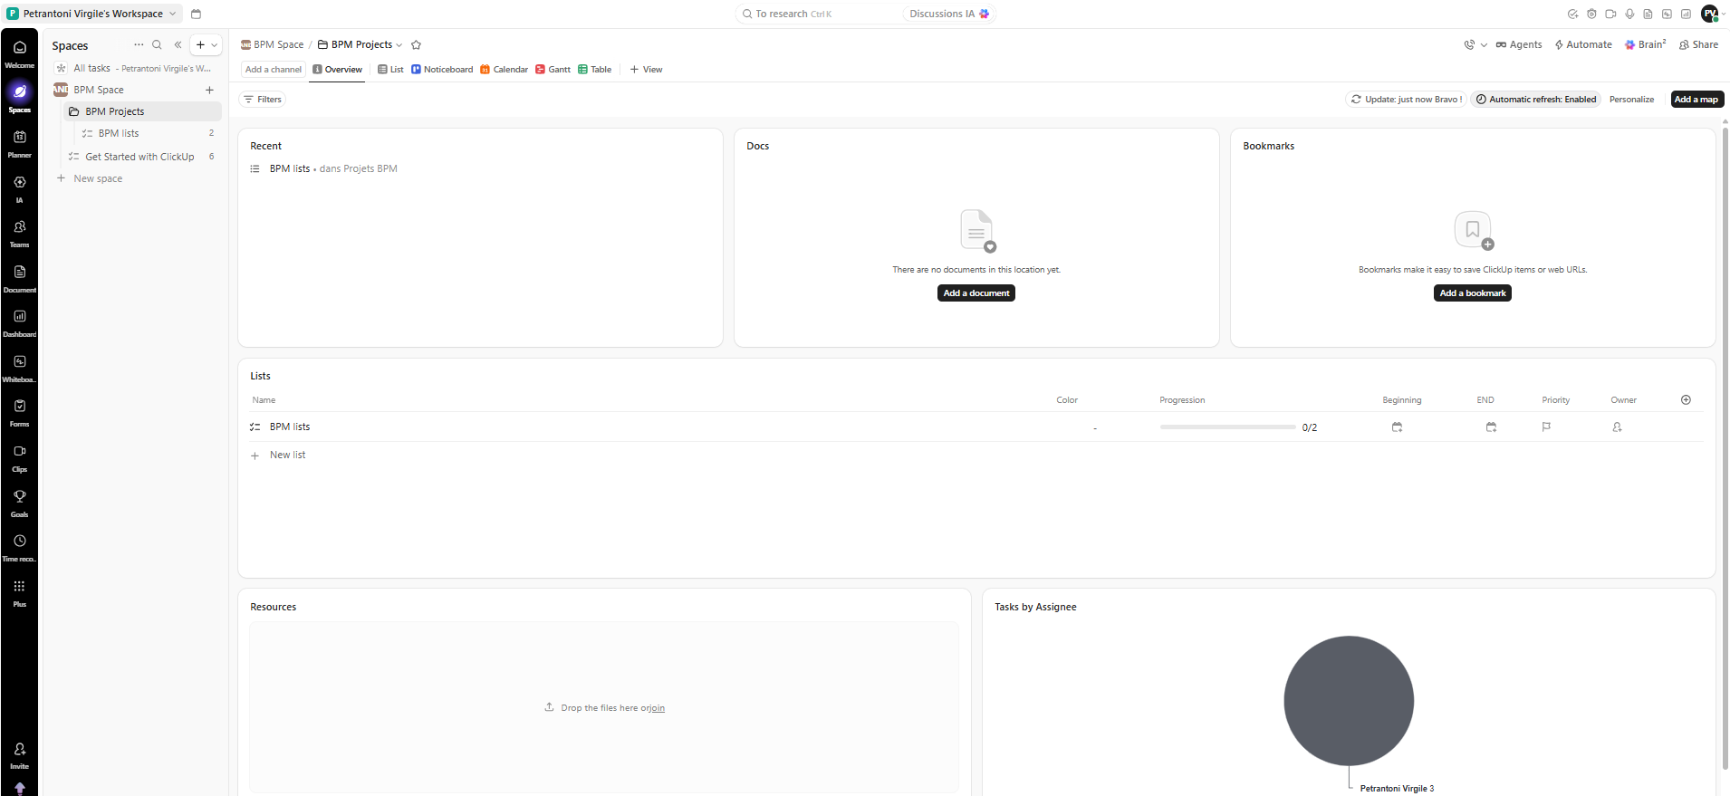Viewport: 1730px width, 796px height.
Task: Click the Discussions IA button
Action: coord(949,14)
